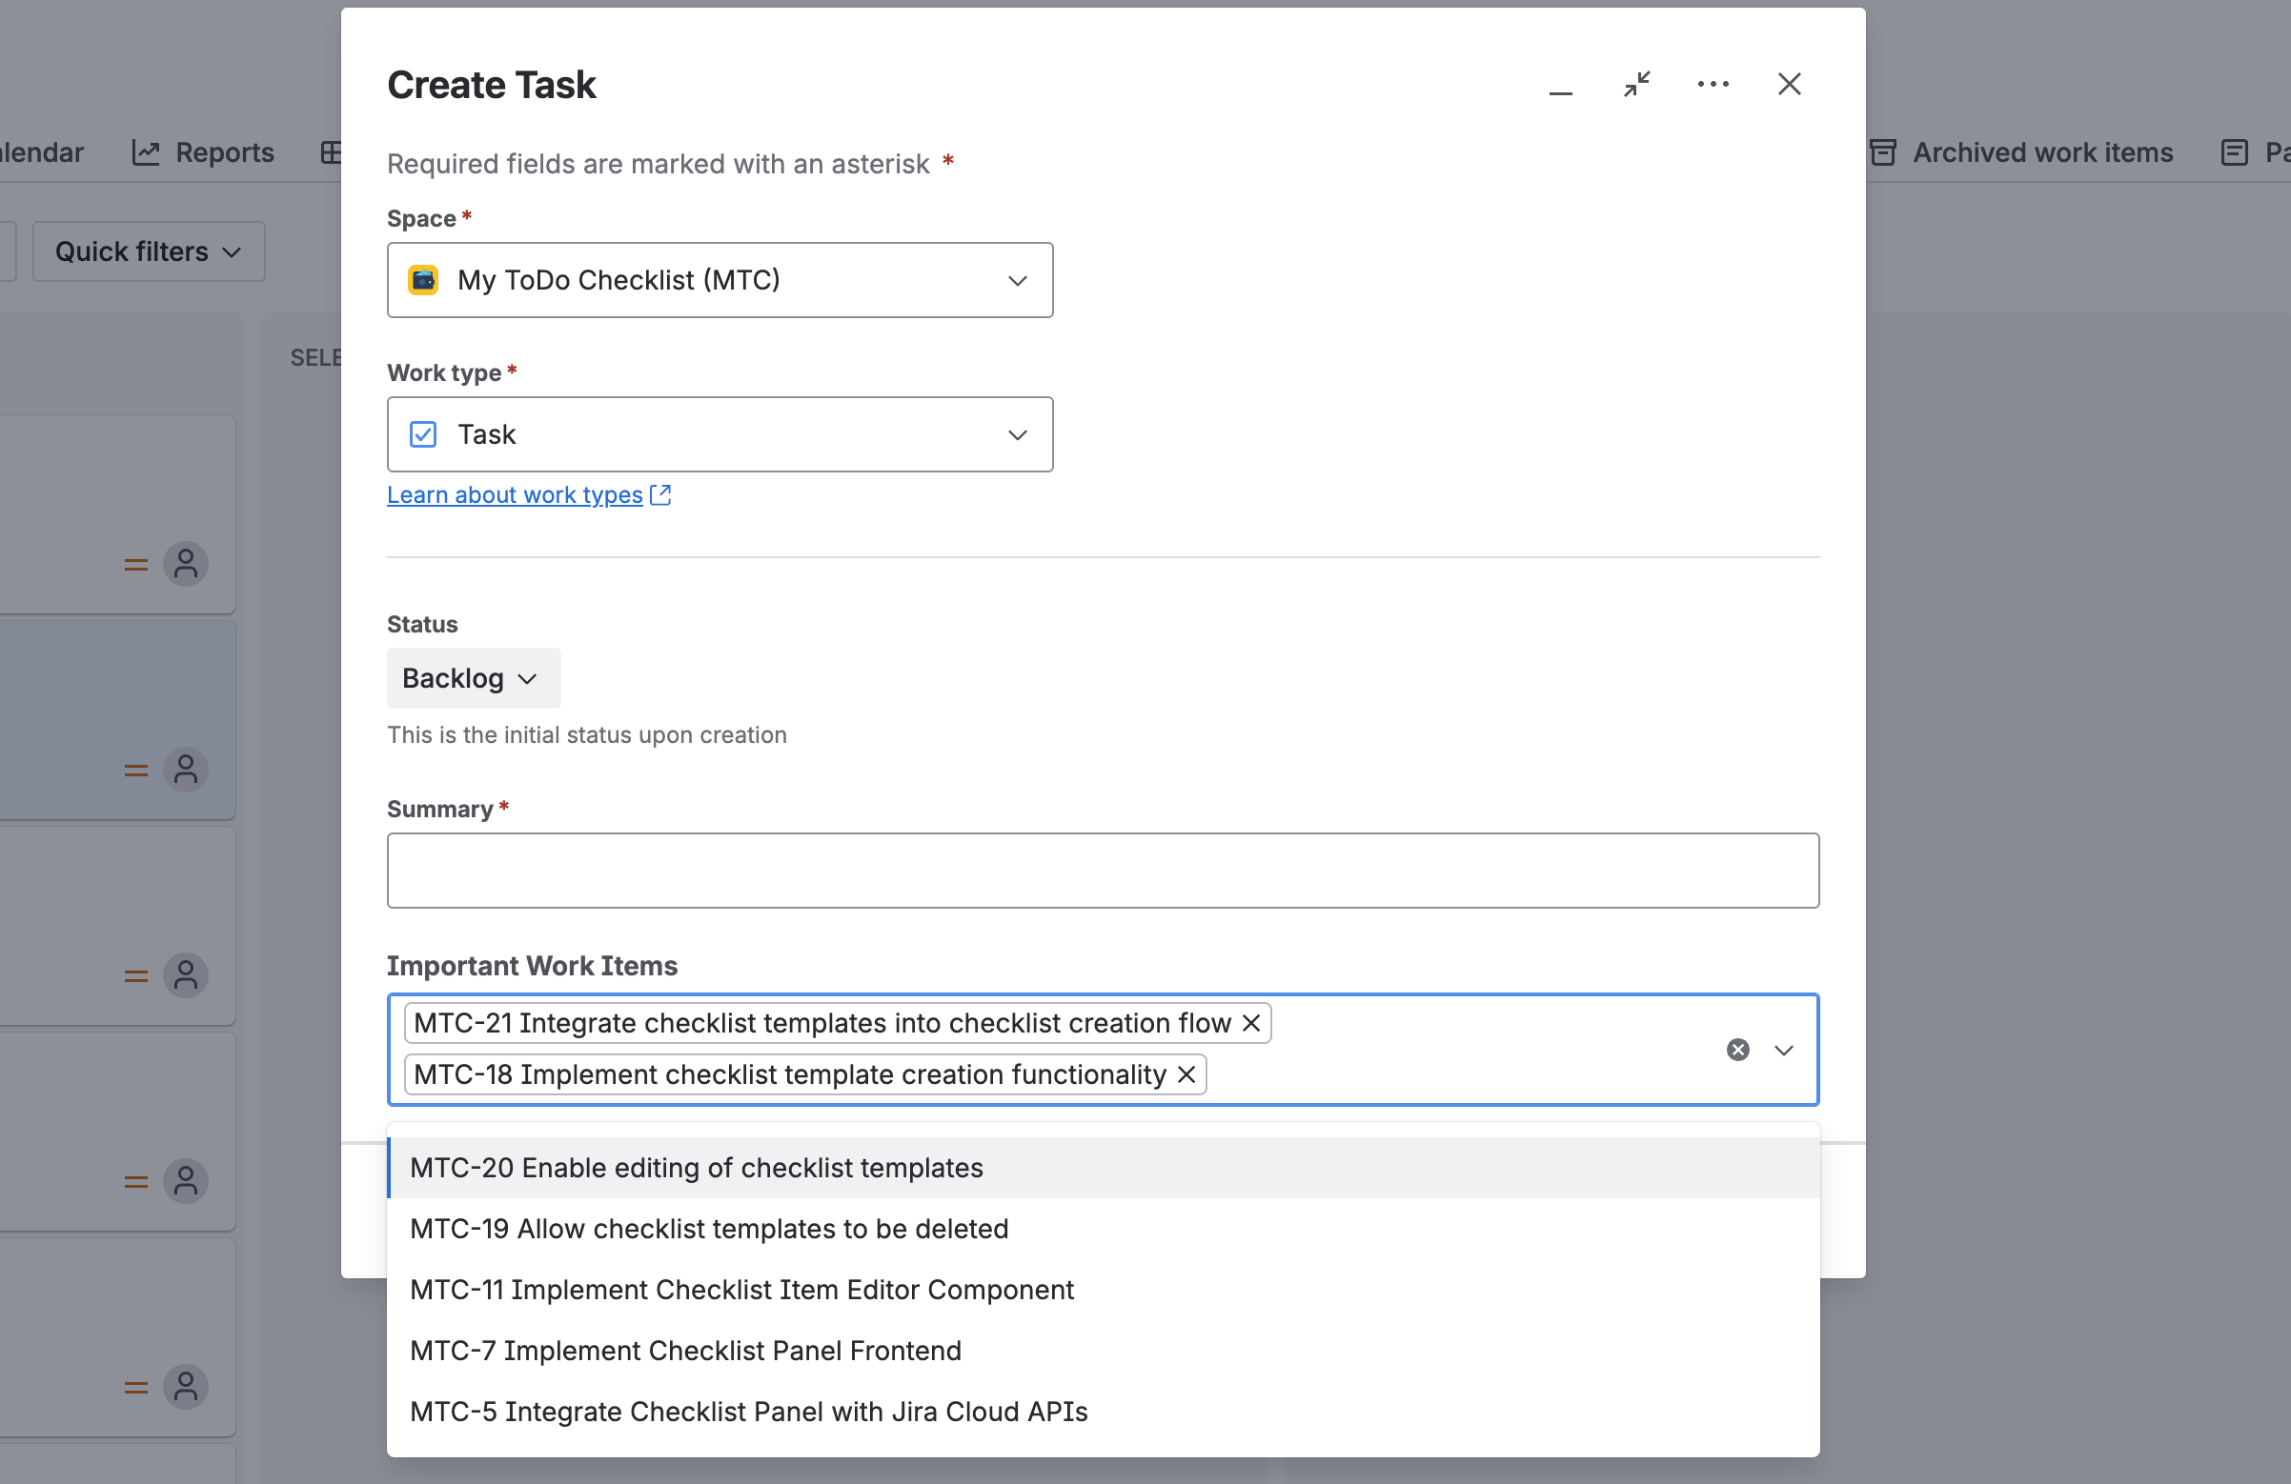The height and width of the screenshot is (1484, 2291).
Task: Open the three-dots more actions menu
Action: click(1713, 85)
